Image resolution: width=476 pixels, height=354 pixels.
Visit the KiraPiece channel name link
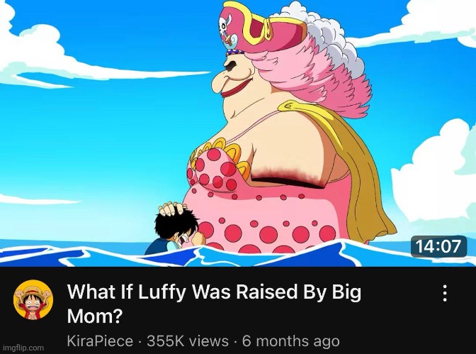click(100, 341)
